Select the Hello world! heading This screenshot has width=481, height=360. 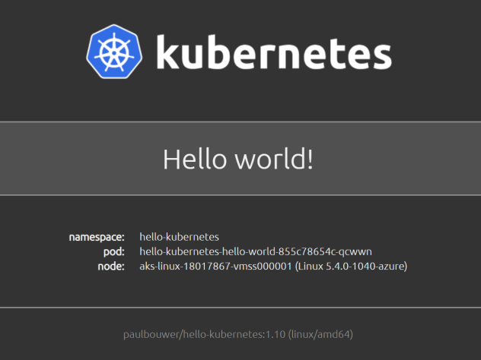(238, 159)
